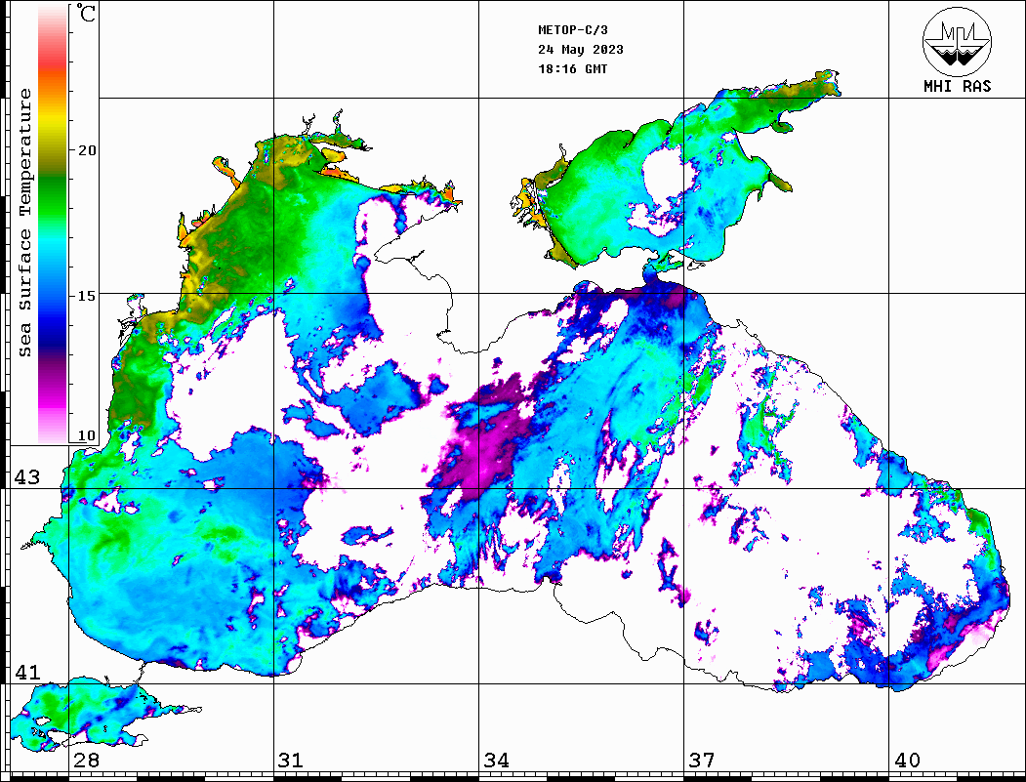
Task: Click the longitude label '31'
Action: pos(291,761)
